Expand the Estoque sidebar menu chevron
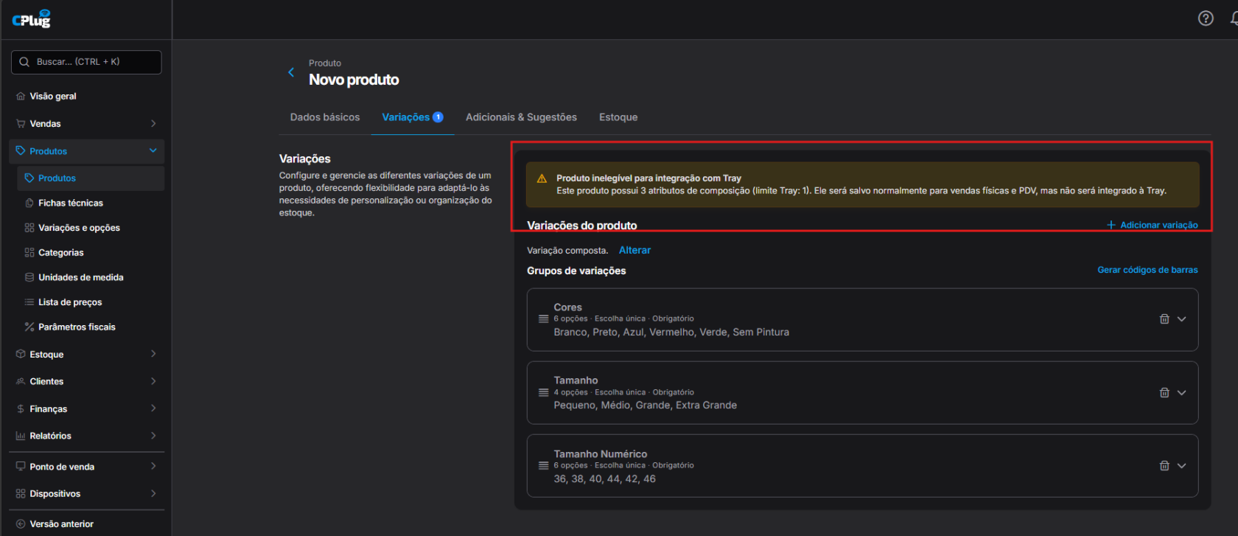The image size is (1238, 536). coord(153,354)
